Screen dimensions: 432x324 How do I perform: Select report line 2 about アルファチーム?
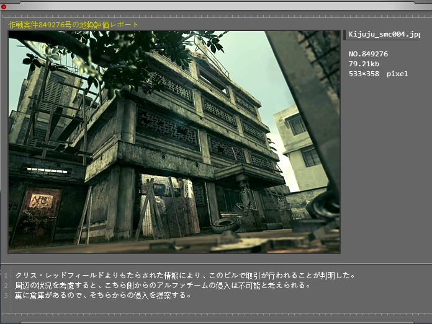click(x=163, y=285)
